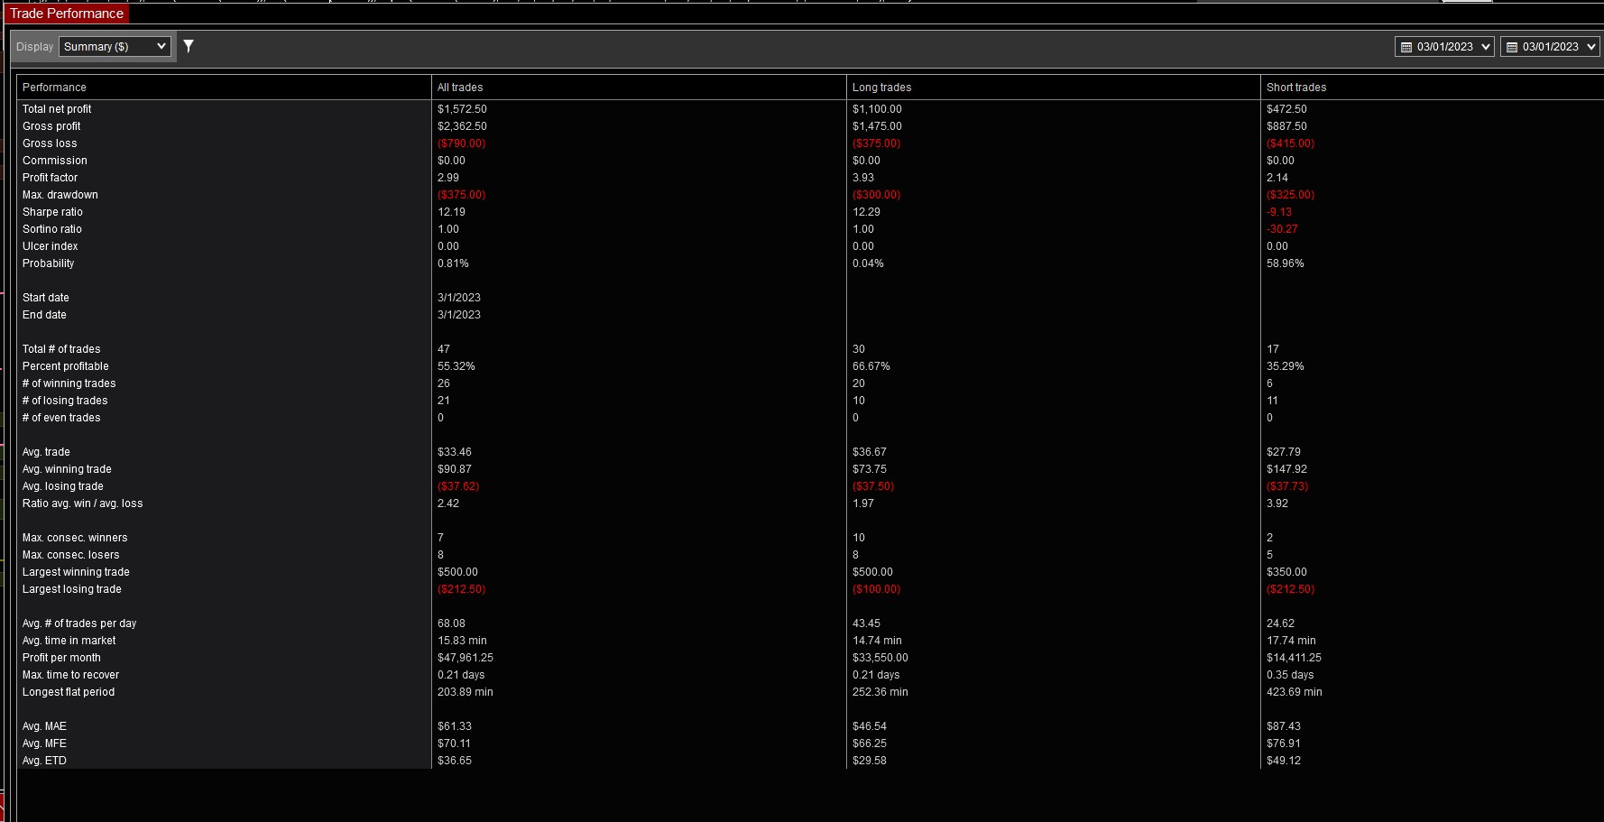This screenshot has height=822, width=1604.
Task: Click the ($790.00) gross loss value
Action: (x=462, y=143)
